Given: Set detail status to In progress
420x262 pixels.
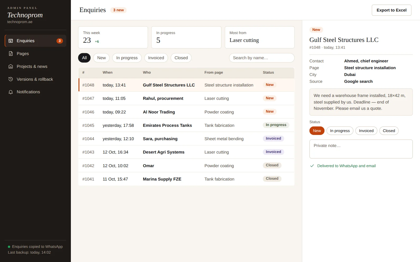Looking at the screenshot, I should click(340, 131).
